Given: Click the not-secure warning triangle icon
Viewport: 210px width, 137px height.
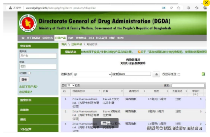Looking at the screenshot, I should click(11, 8).
